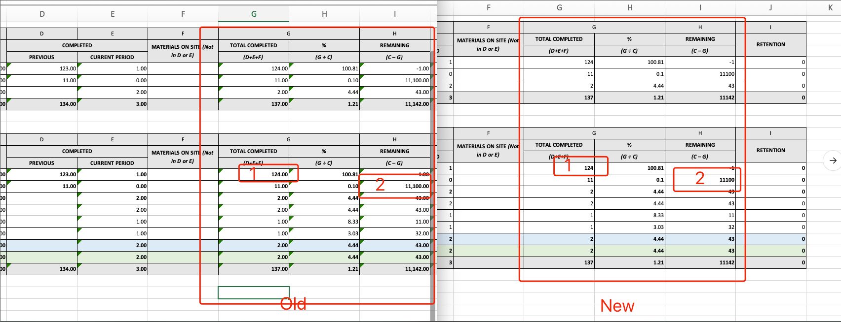Screen dimensions: 841x322
Task: Click the empty selected cell outlined in green
Action: click(254, 292)
